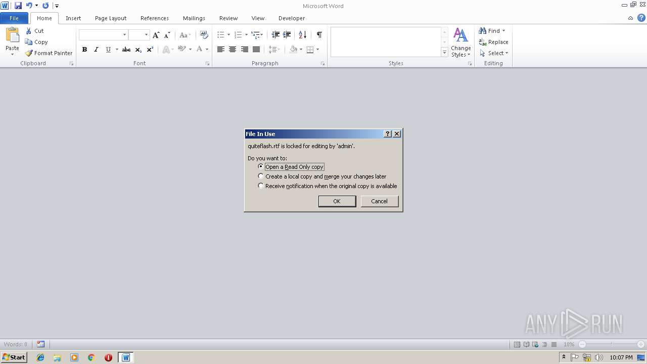647x364 pixels.
Task: Click the Text Highlight Color button
Action: point(182,50)
